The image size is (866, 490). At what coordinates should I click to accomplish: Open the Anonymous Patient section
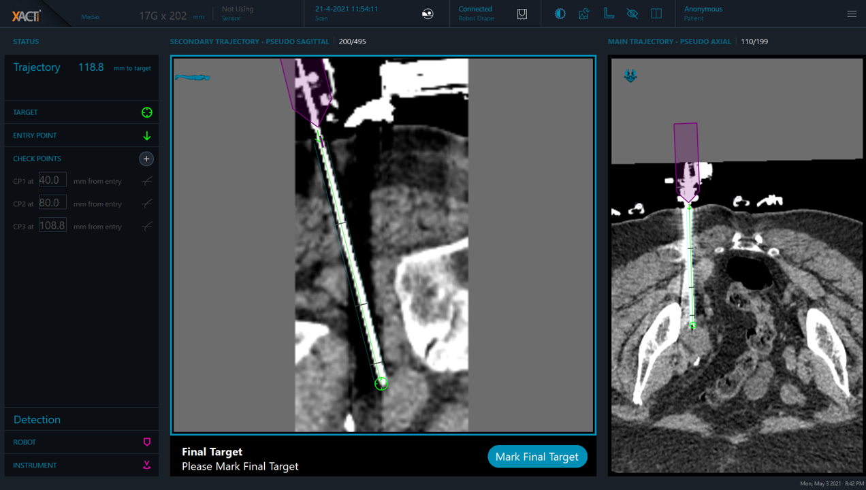[x=703, y=14]
